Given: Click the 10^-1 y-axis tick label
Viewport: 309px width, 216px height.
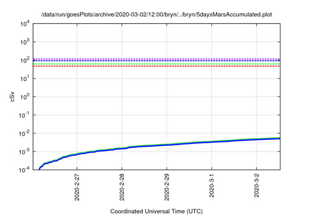Looking at the screenshot, I should (24, 115).
